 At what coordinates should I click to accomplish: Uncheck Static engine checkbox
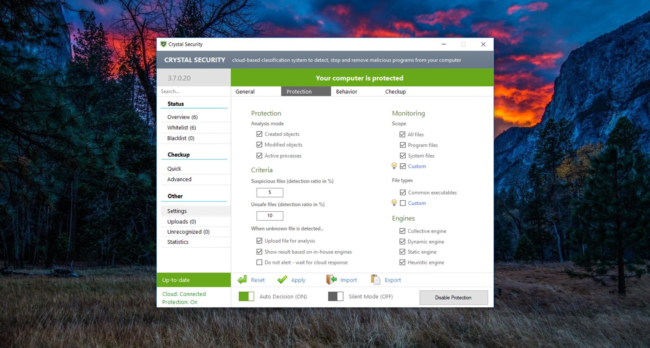click(402, 252)
